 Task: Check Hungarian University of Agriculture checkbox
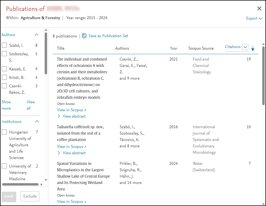[4, 132]
